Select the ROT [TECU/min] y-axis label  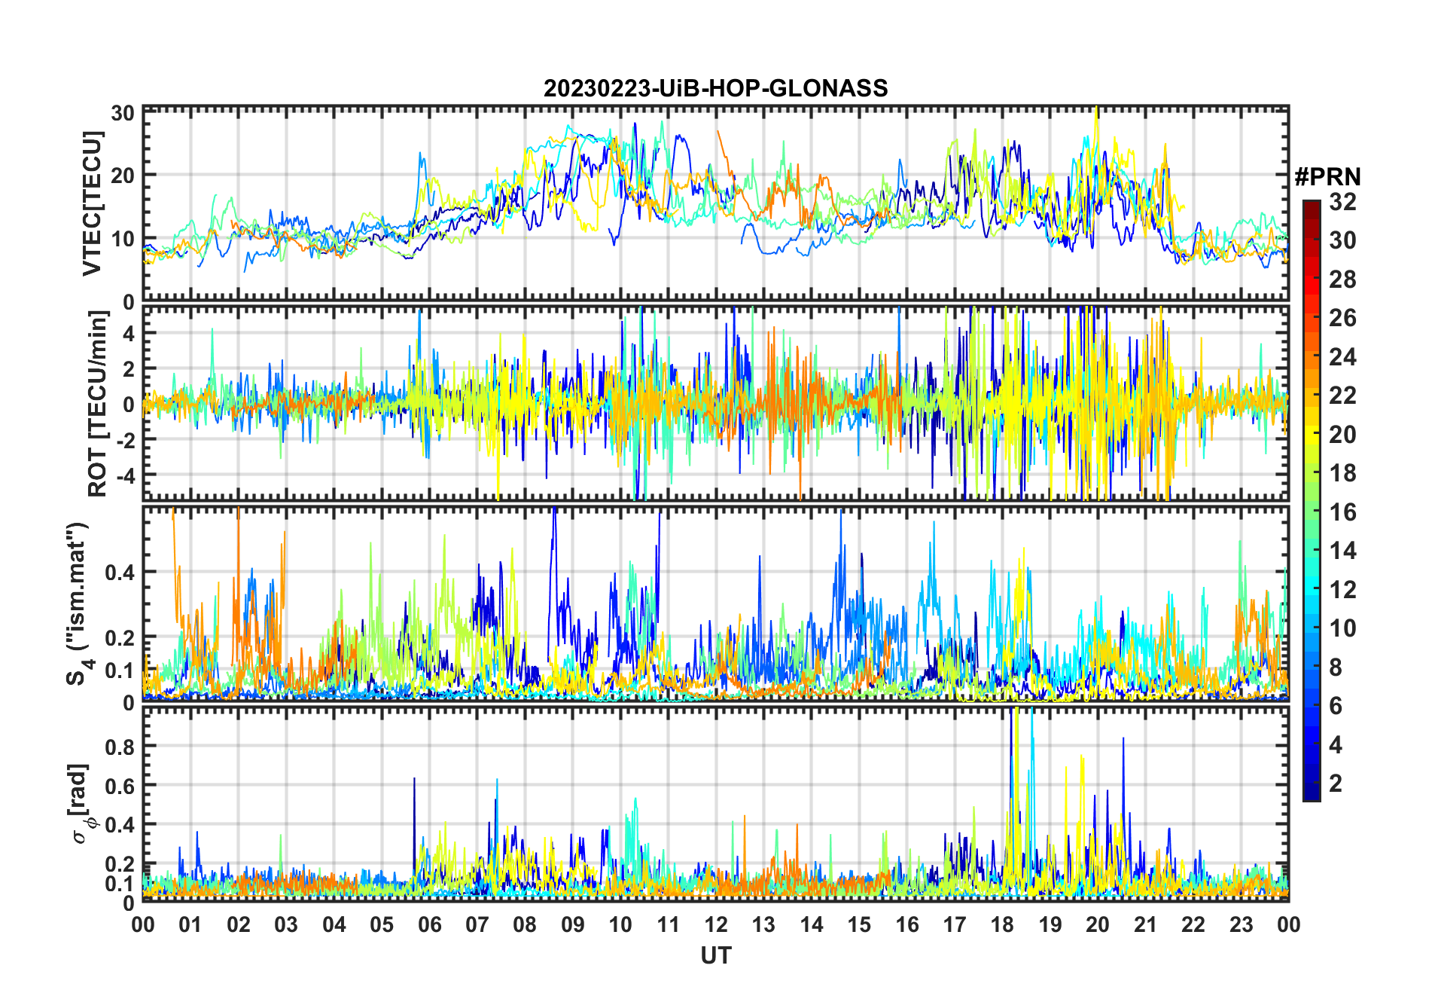[x=98, y=404]
